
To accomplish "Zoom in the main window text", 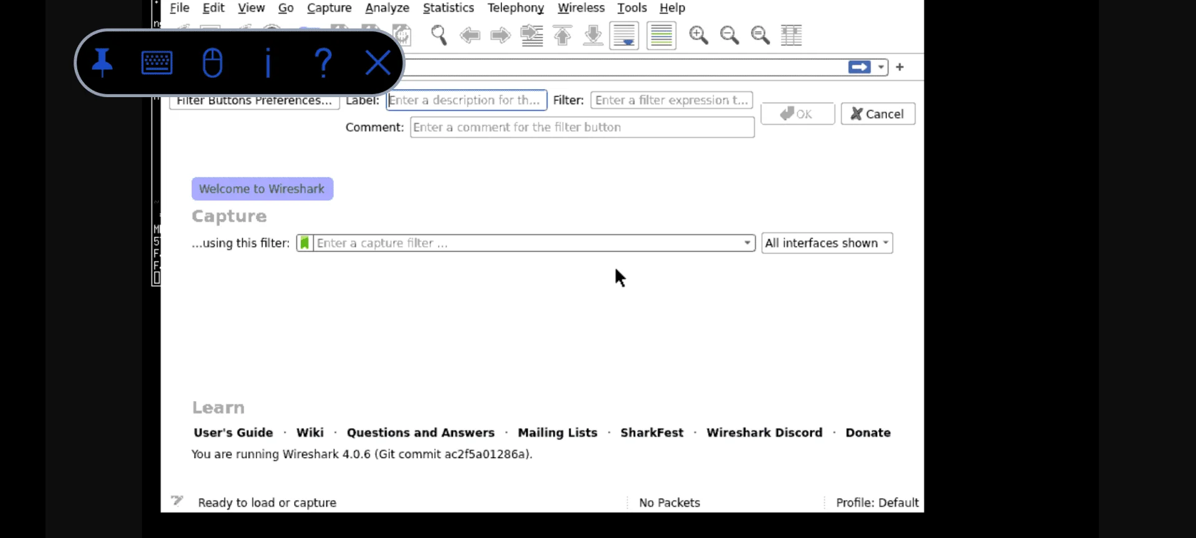I will coord(699,35).
